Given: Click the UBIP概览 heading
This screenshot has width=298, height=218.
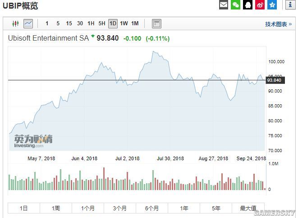Looking at the screenshot, I should click(x=20, y=5).
